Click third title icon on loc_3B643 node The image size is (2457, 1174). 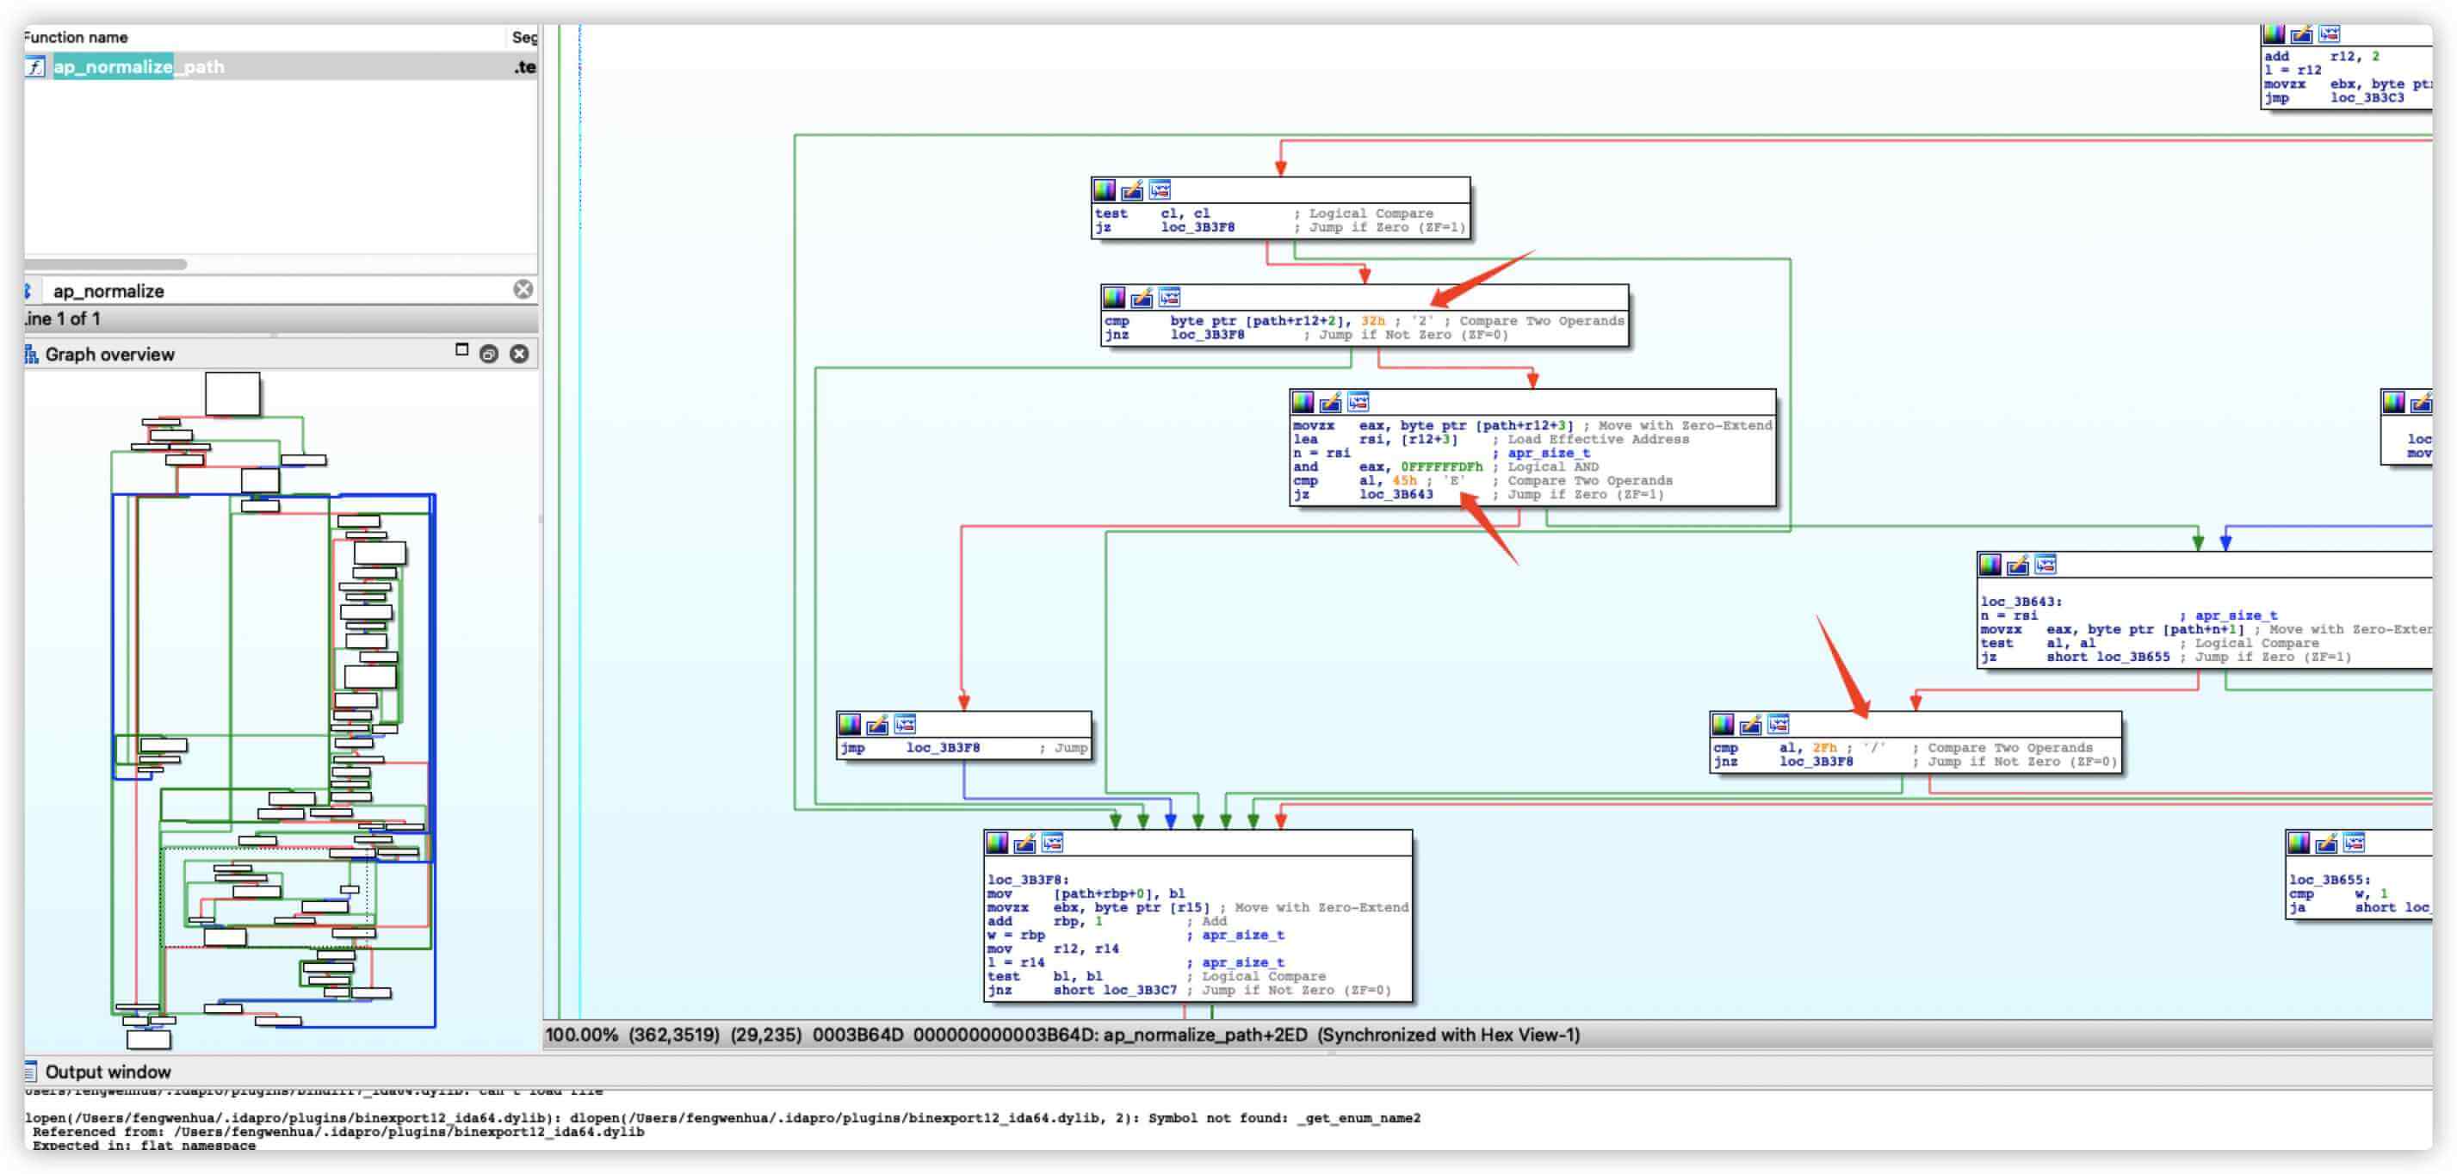pyautogui.click(x=2044, y=565)
